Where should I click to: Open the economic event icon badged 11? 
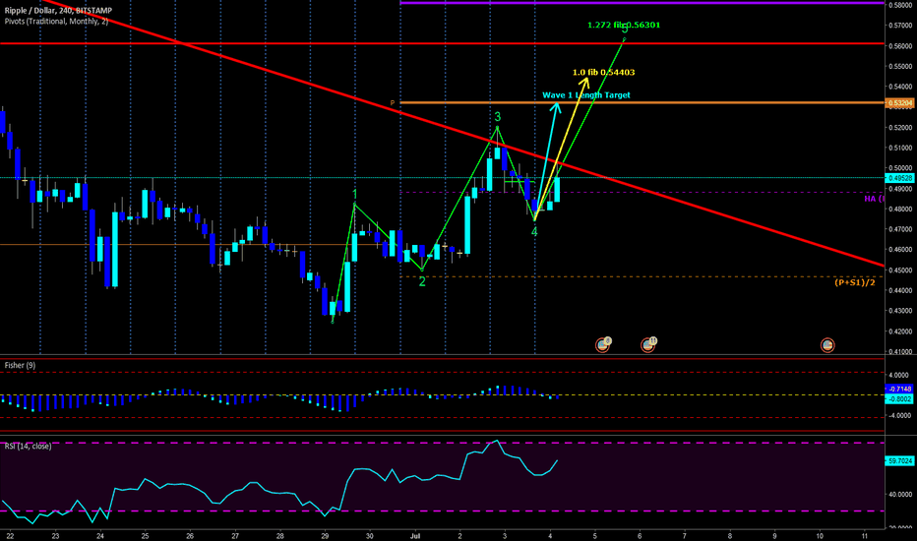648,345
